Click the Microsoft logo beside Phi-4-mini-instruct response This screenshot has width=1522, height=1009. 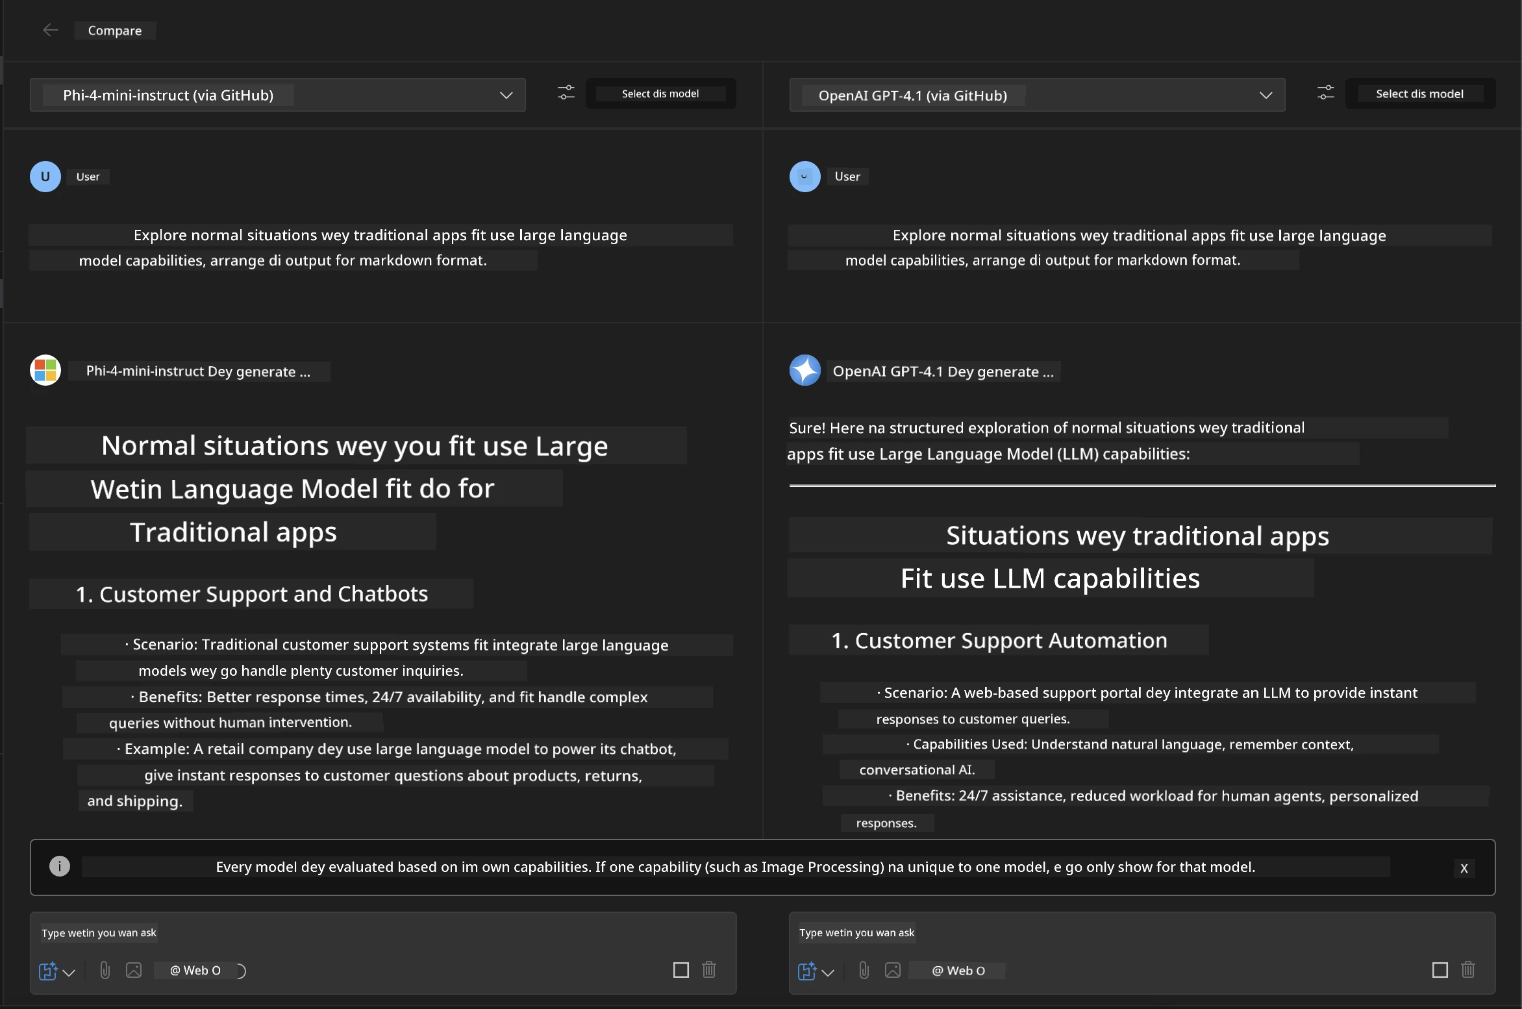point(45,370)
